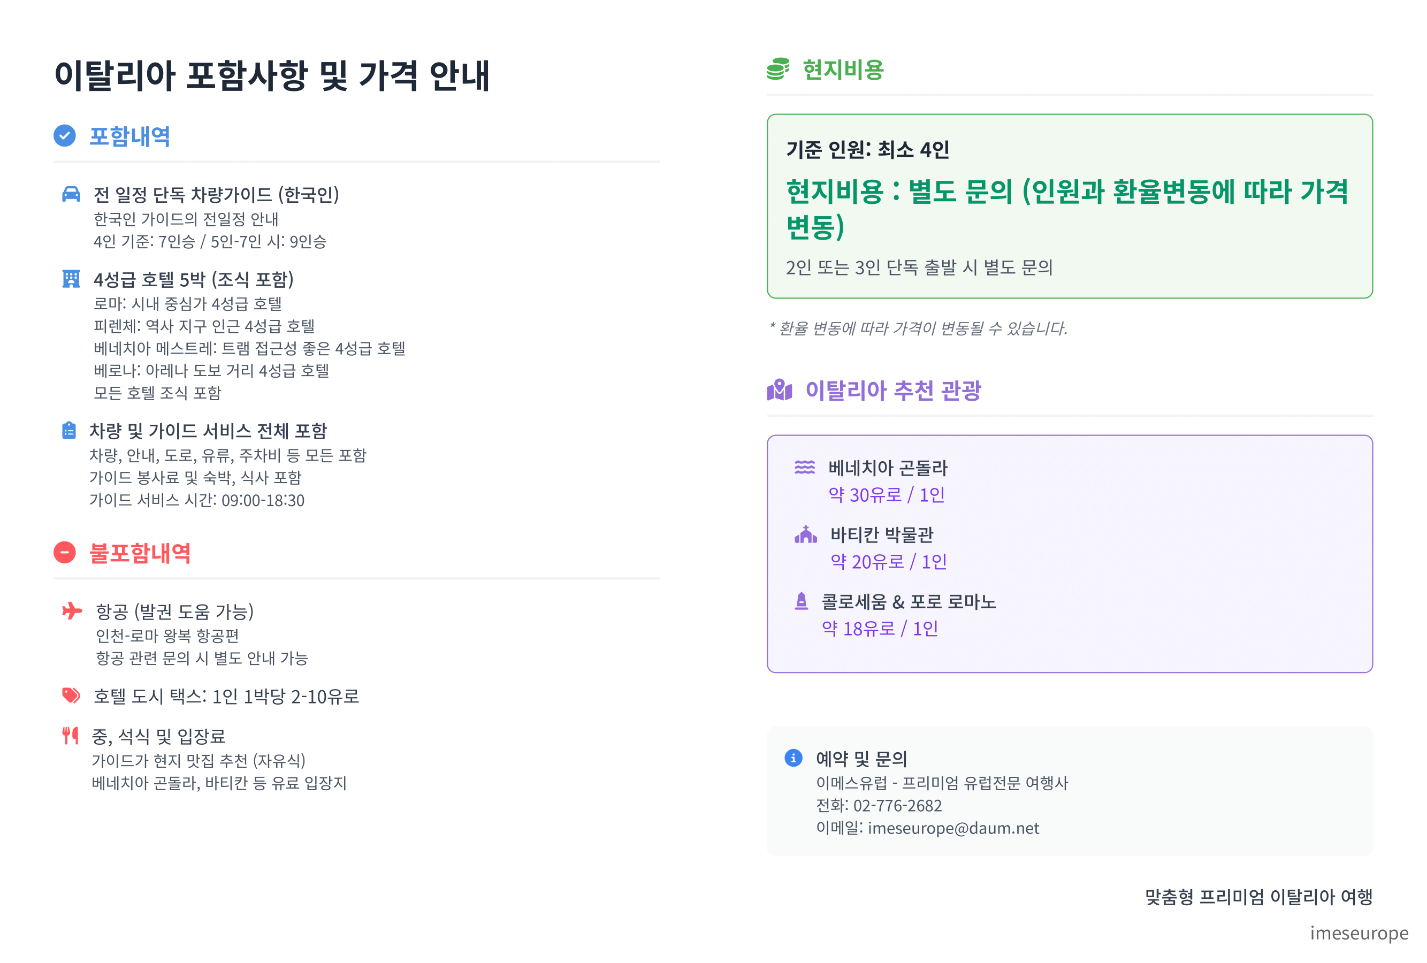The width and height of the screenshot is (1427, 963).
Task: Click the church icon beside 바티칸 박물관
Action: click(806, 534)
